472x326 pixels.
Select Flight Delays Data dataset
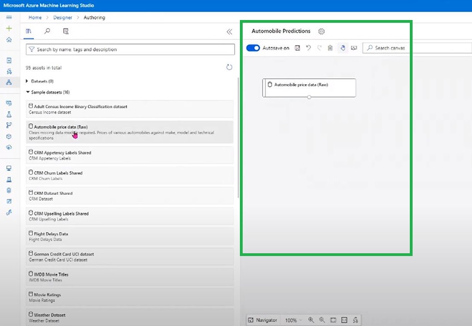pos(130,236)
